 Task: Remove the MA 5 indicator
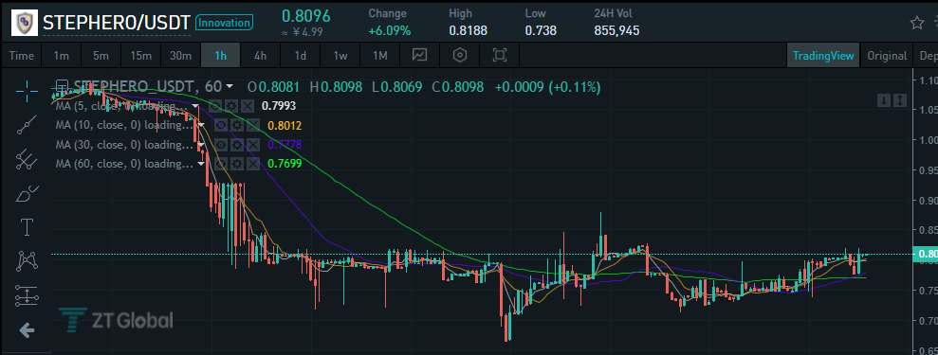pos(248,106)
